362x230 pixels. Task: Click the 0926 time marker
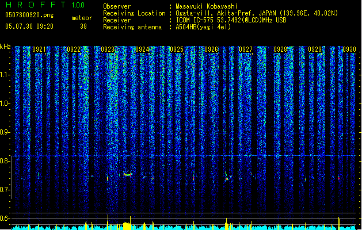(x=211, y=49)
